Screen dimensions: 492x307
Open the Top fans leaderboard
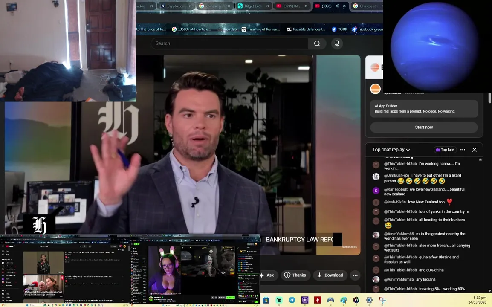[x=445, y=150]
